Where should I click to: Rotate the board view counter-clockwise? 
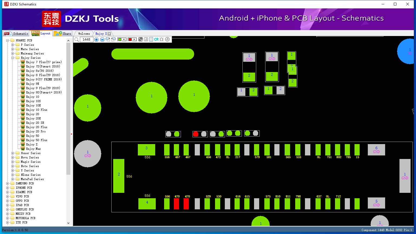pyautogui.click(x=113, y=39)
